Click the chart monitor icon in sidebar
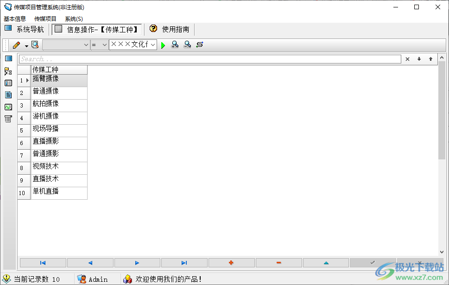The image size is (449, 285). (8, 107)
